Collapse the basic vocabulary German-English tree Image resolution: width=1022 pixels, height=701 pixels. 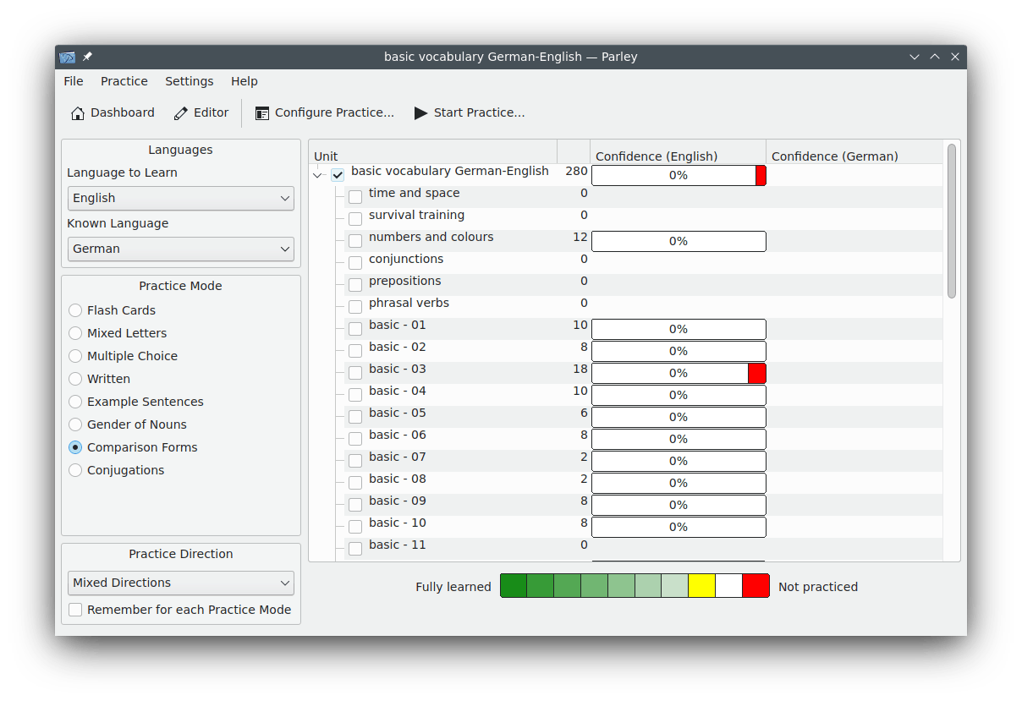pyautogui.click(x=318, y=175)
